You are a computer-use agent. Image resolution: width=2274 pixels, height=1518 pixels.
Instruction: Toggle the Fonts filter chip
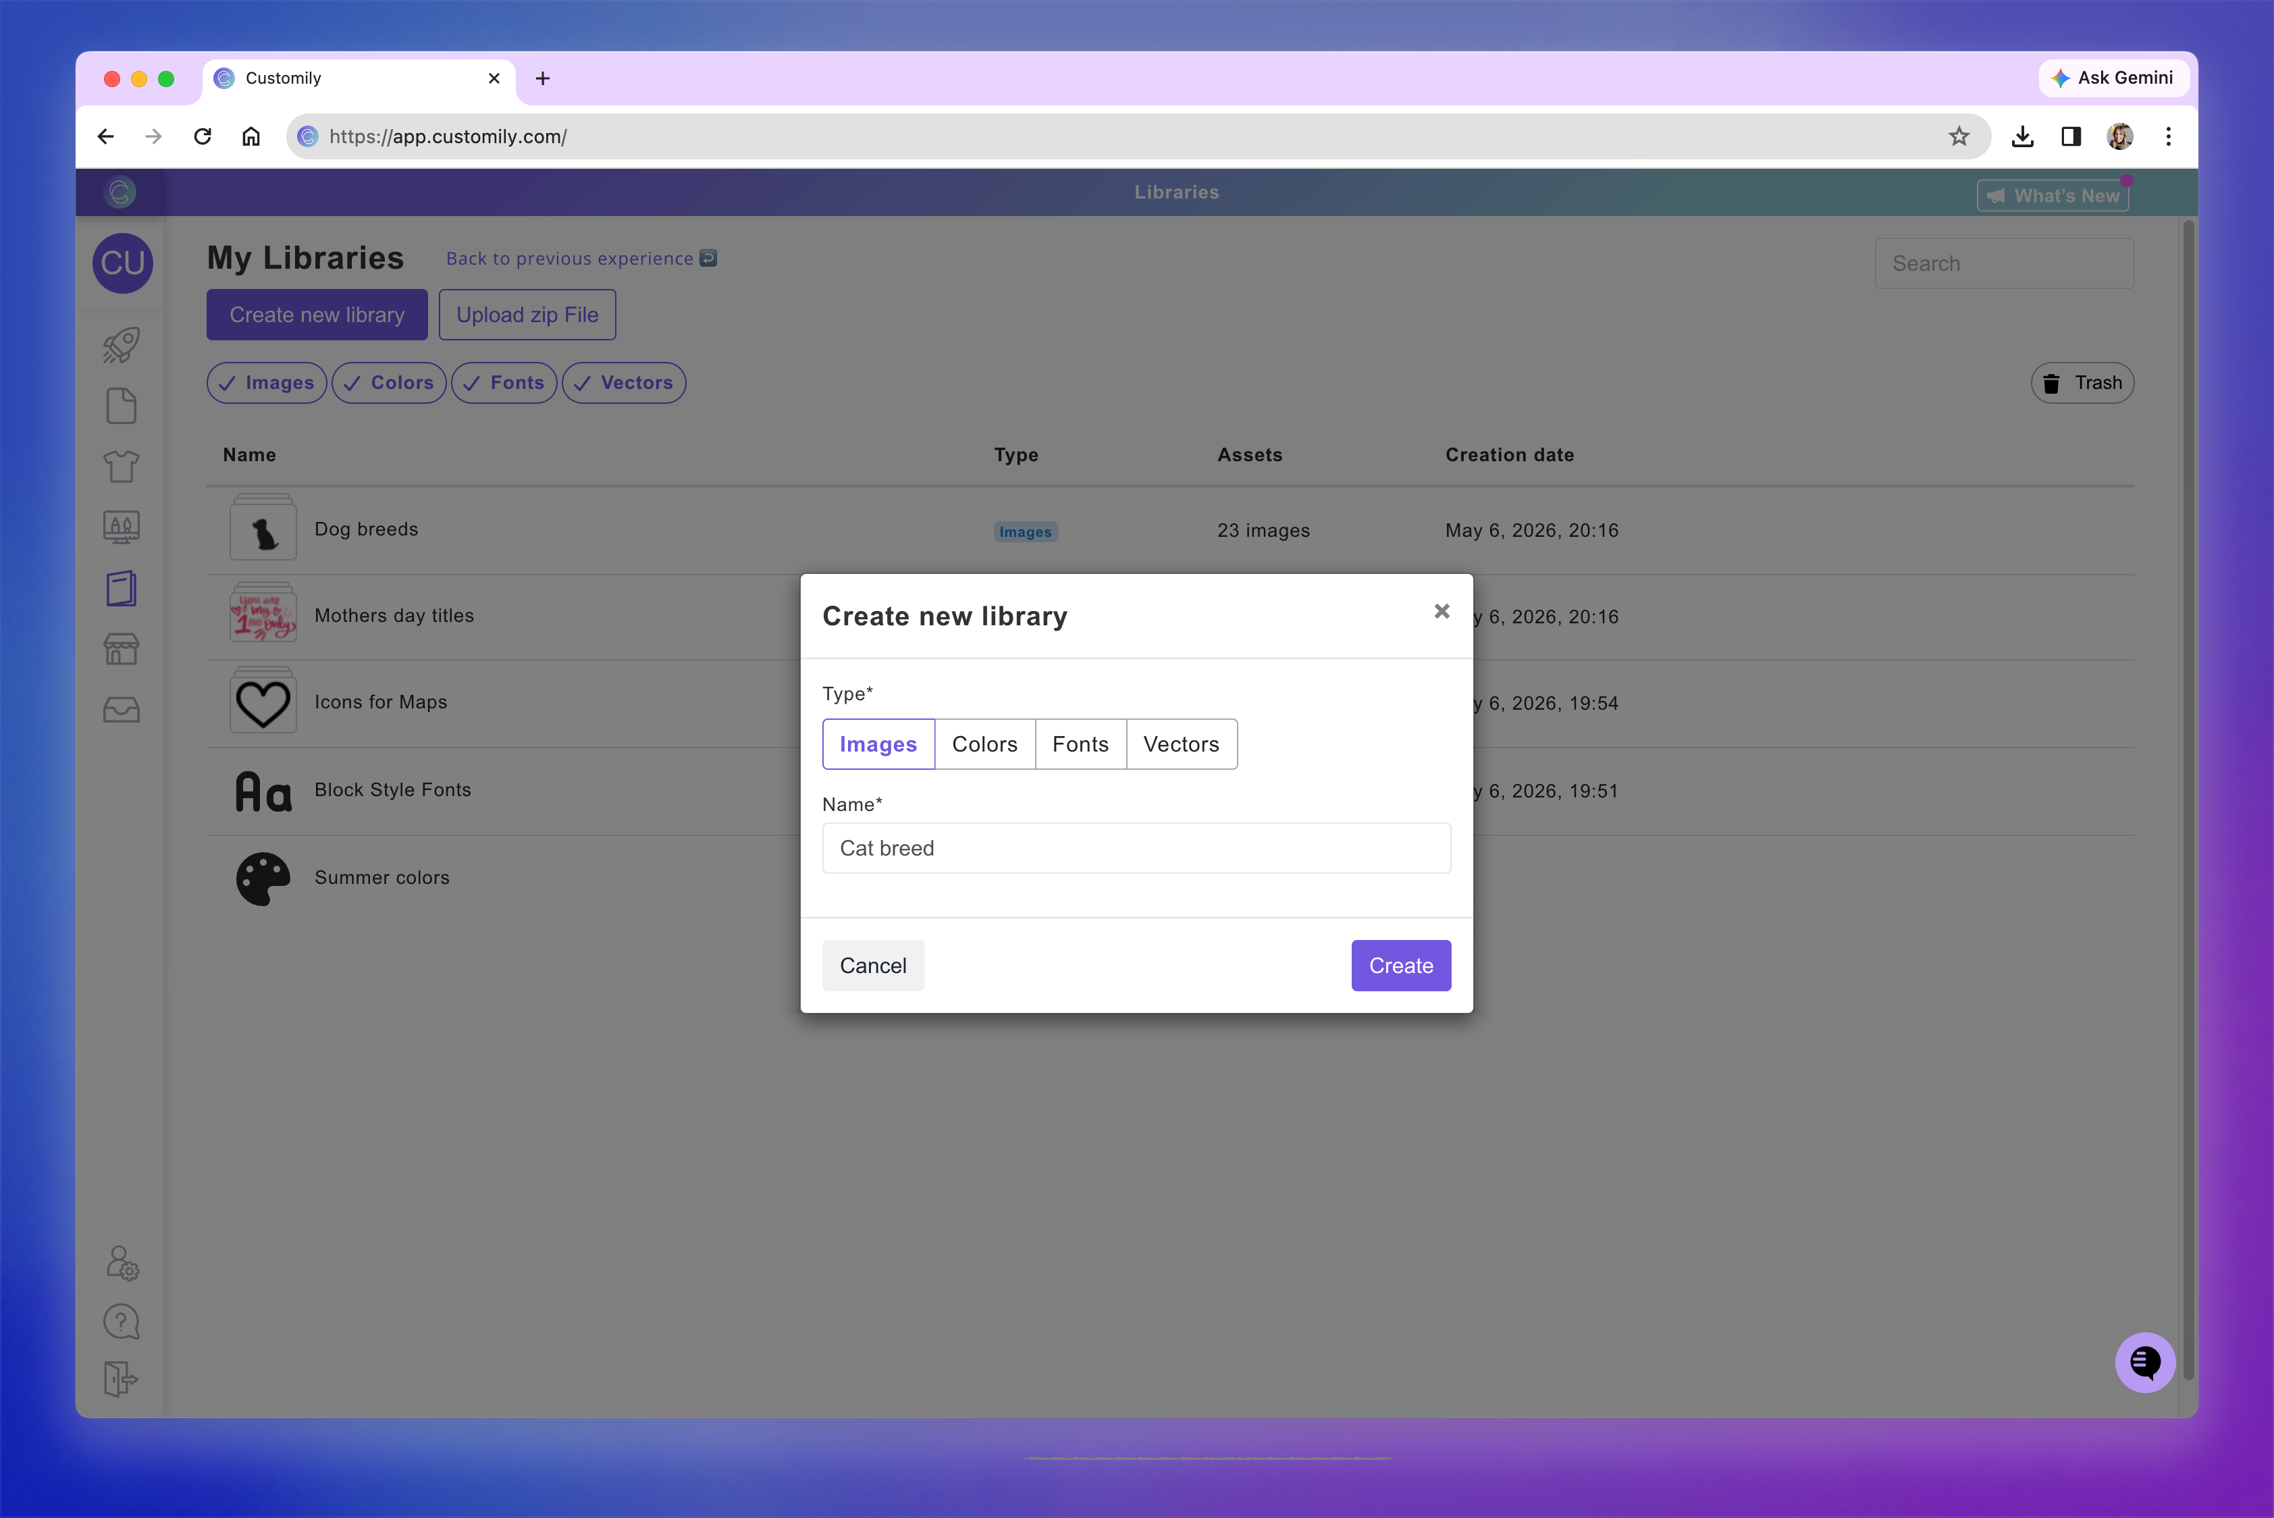pos(504,382)
